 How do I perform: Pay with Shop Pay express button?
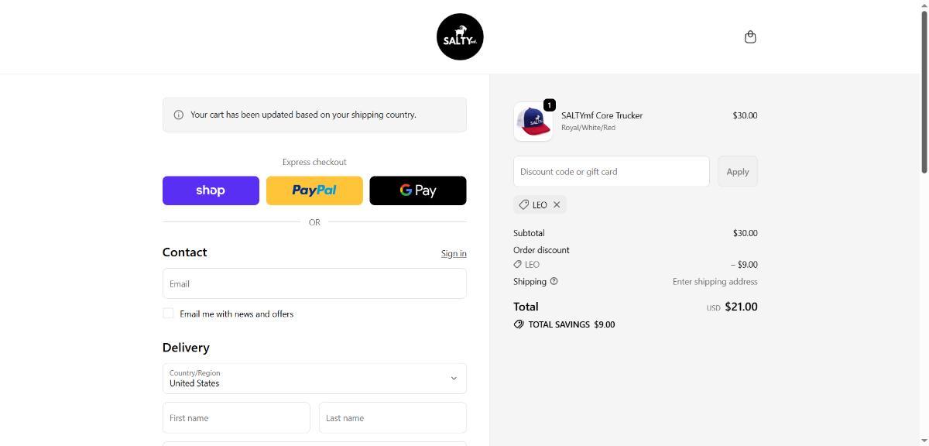[211, 190]
